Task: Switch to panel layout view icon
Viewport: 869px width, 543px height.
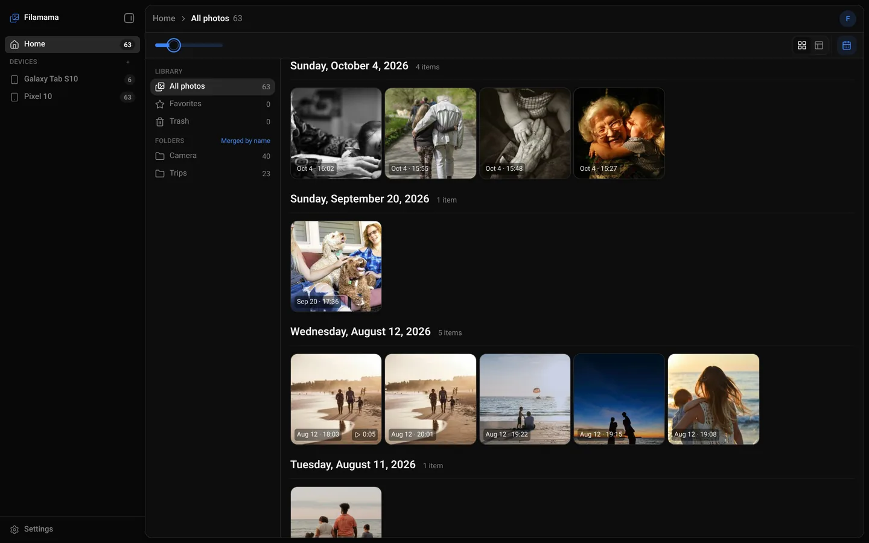Action: click(819, 45)
